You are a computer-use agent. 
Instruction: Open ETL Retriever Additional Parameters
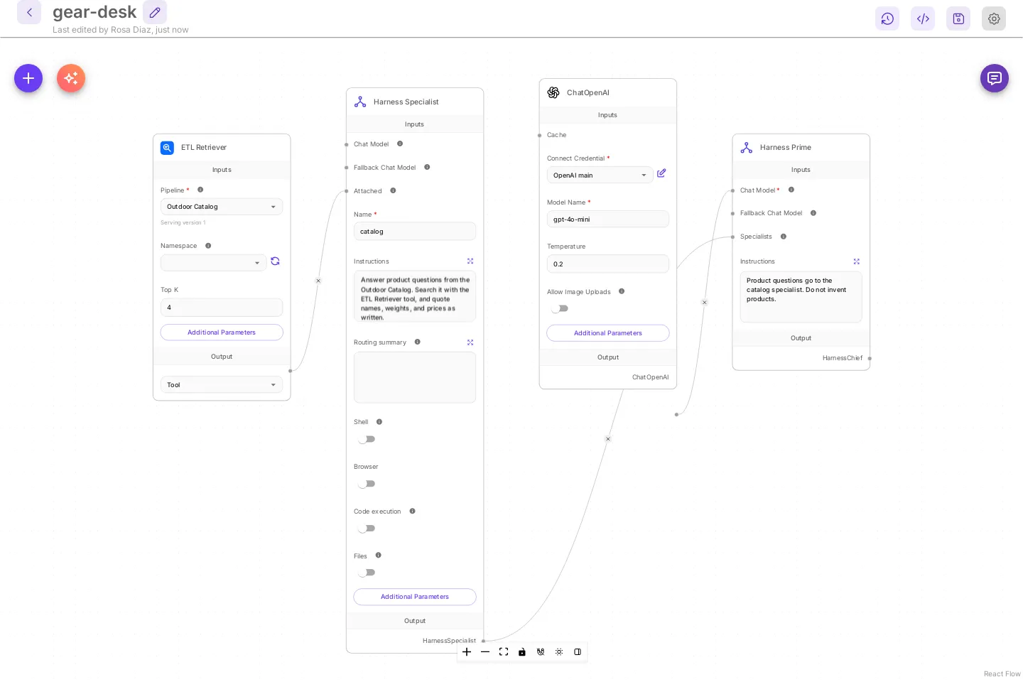pyautogui.click(x=222, y=332)
